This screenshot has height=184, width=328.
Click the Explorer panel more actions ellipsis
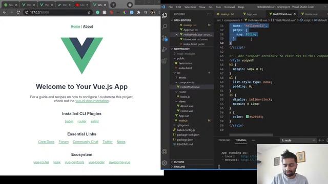pyautogui.click(x=209, y=14)
